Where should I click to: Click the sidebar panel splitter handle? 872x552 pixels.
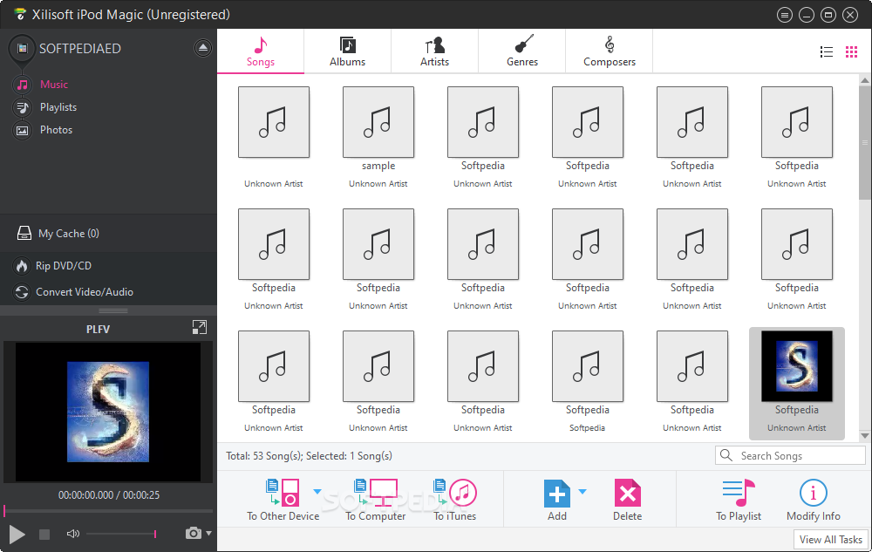[x=112, y=310]
